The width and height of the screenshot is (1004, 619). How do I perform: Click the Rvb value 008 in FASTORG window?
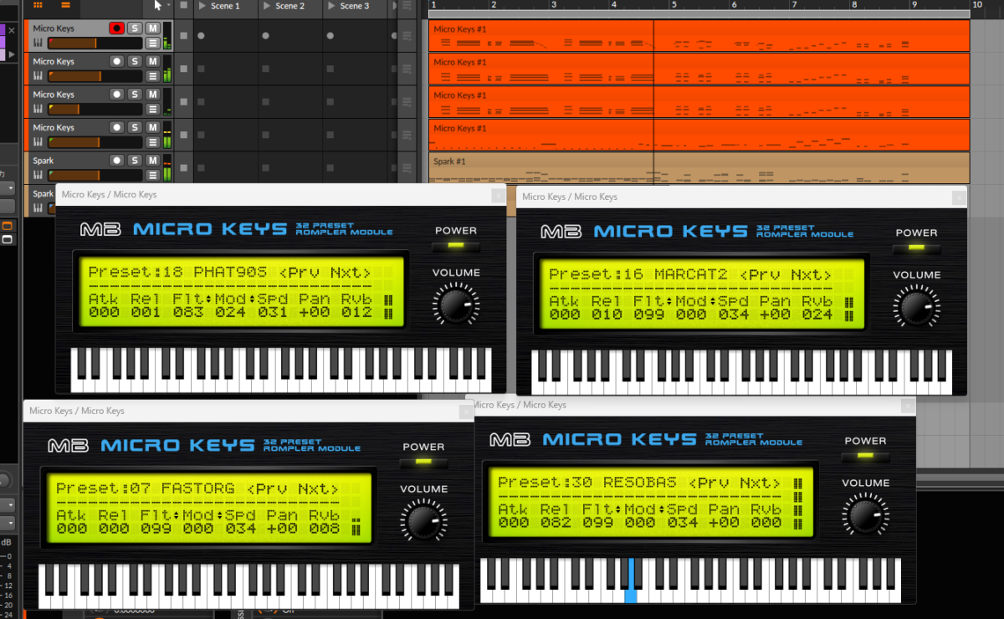[325, 529]
